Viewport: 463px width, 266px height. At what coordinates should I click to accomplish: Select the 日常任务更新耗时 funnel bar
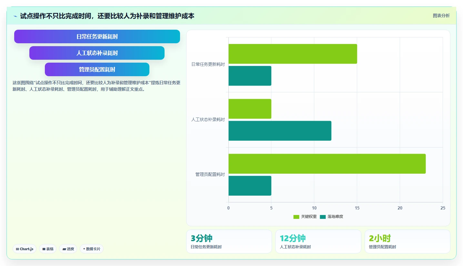pos(97,36)
